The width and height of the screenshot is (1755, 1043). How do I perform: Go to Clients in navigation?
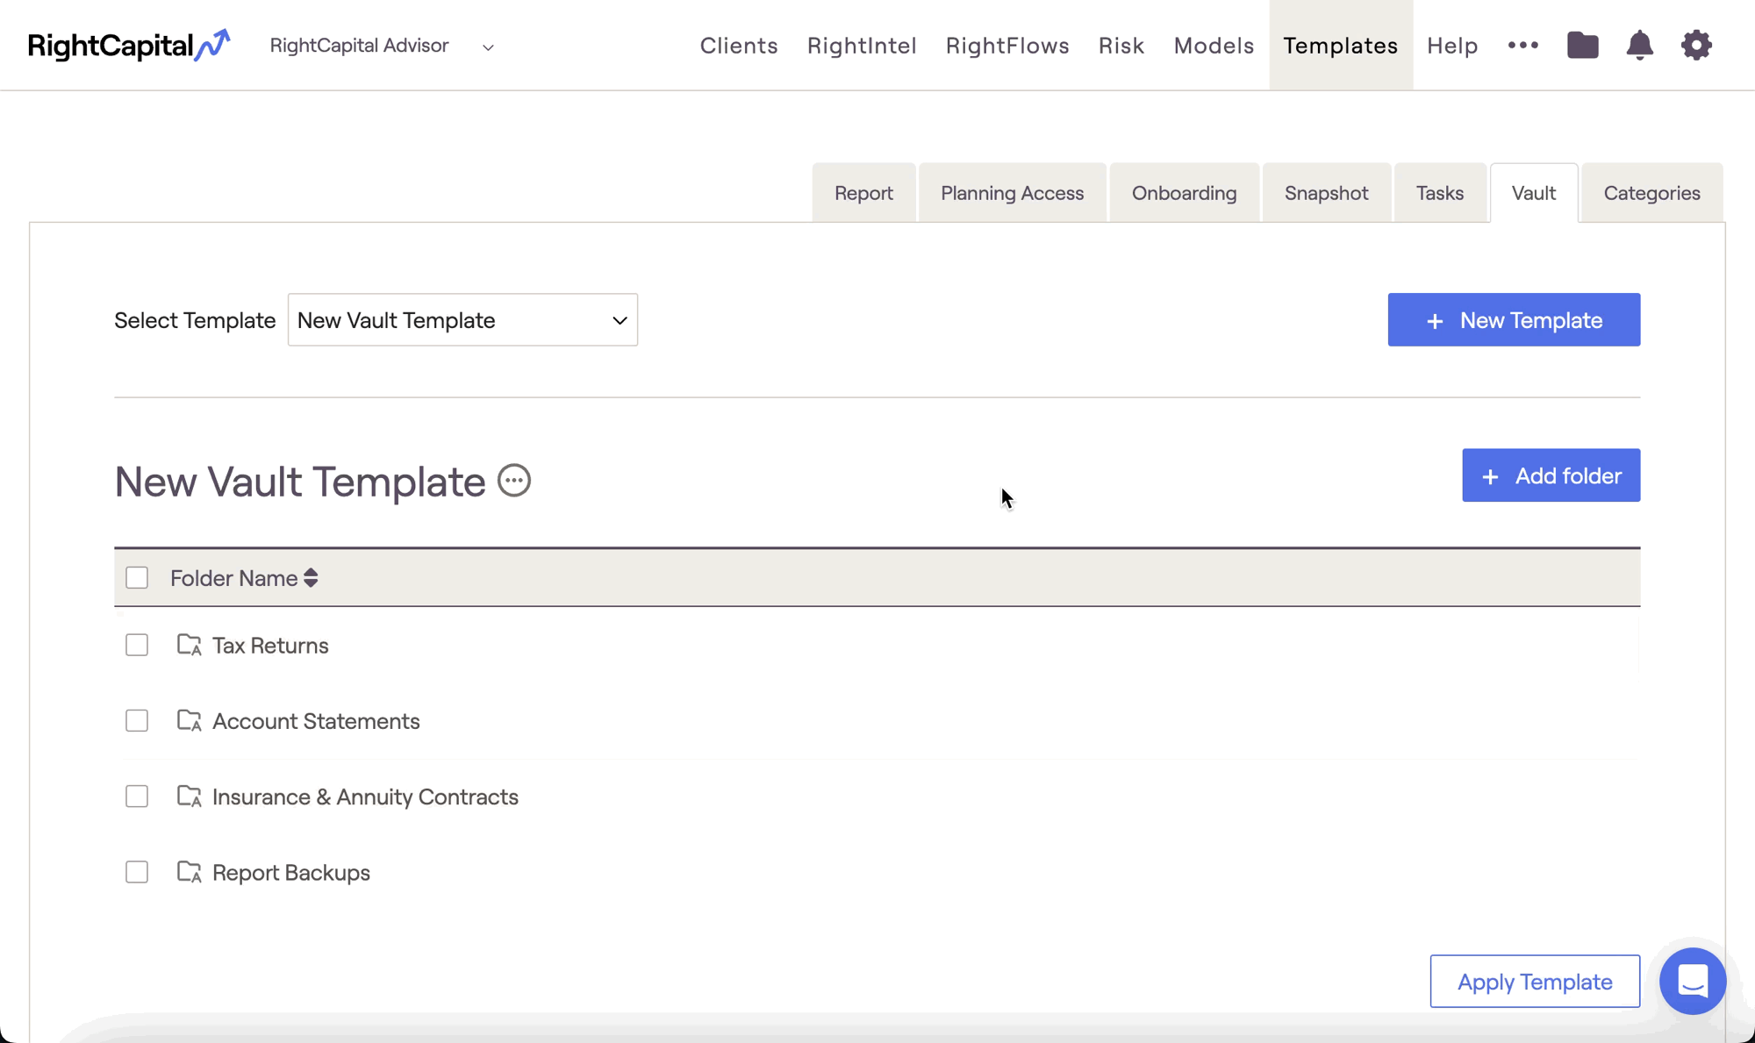[x=739, y=46]
